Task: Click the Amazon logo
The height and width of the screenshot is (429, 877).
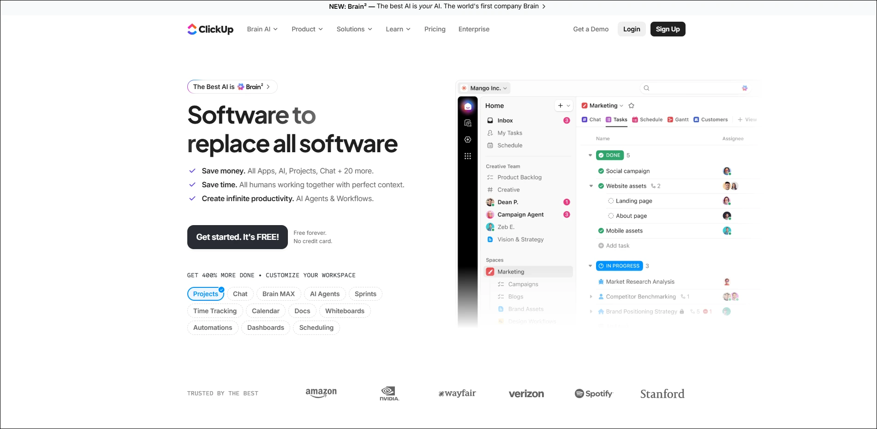Action: pos(321,393)
